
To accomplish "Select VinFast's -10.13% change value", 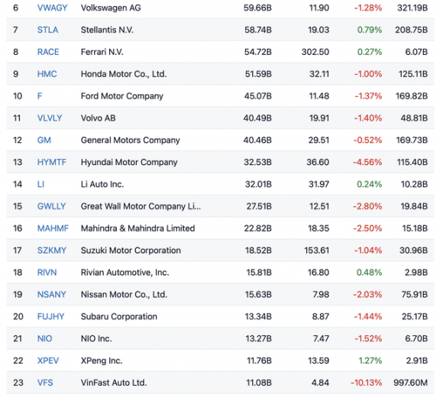I will 366,383.
